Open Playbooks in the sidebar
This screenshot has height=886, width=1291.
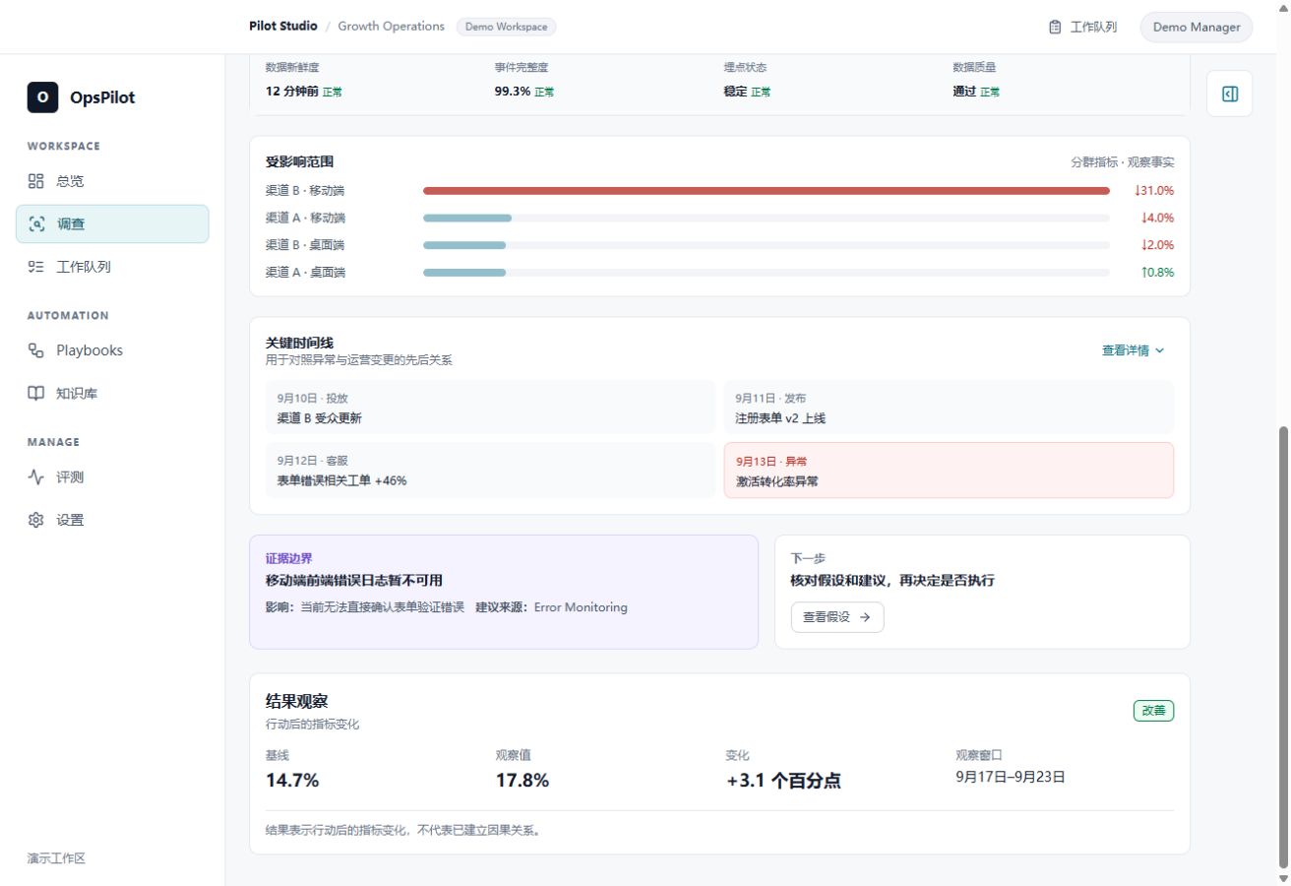tap(112, 350)
